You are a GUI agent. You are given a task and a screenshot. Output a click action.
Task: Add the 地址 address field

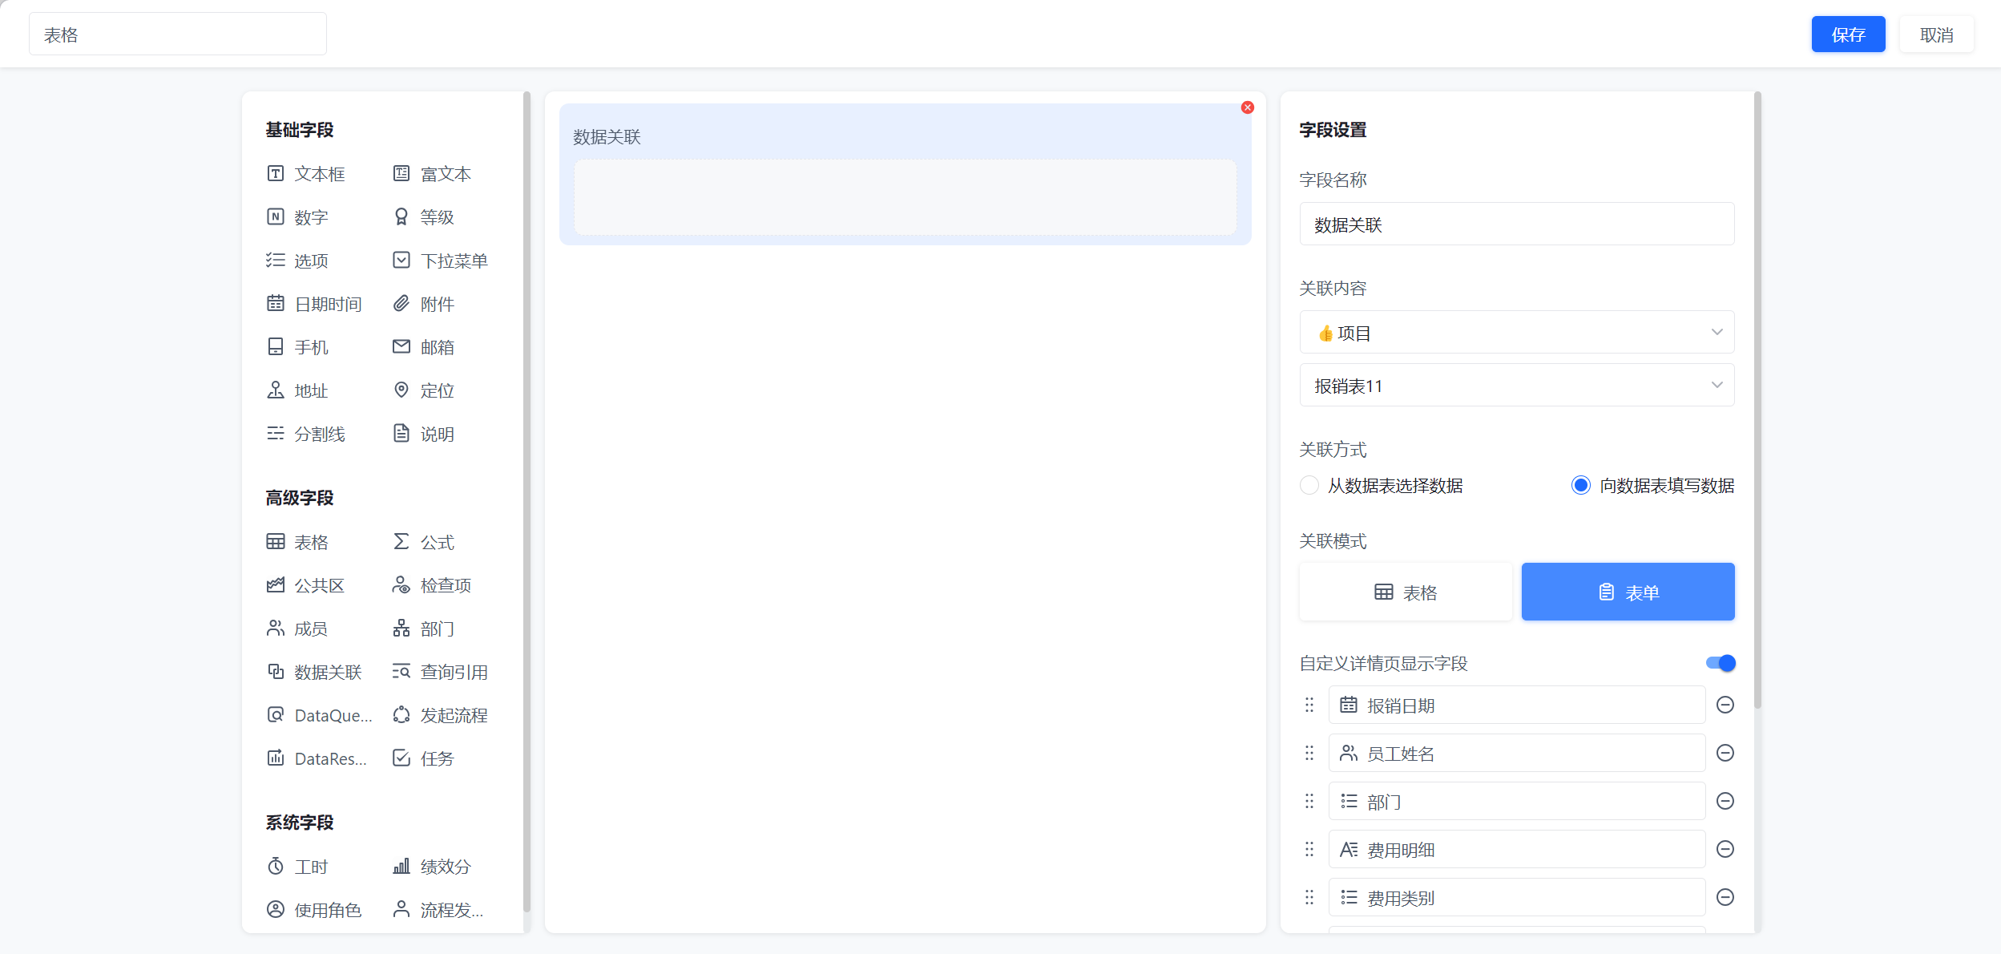[297, 390]
